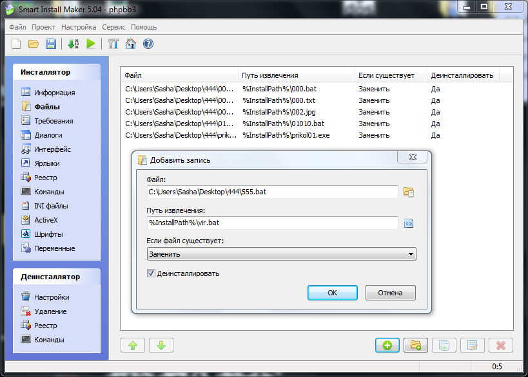Sort by the Деинсталлировать column header
Screen dimensions: 528x377
point(464,75)
